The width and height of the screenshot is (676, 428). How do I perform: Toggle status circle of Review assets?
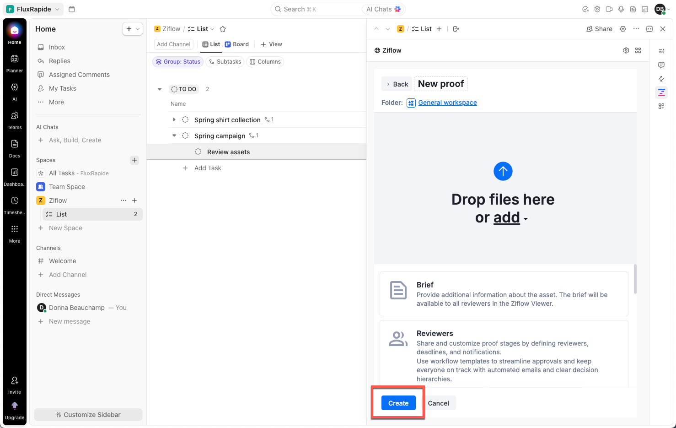tap(198, 152)
